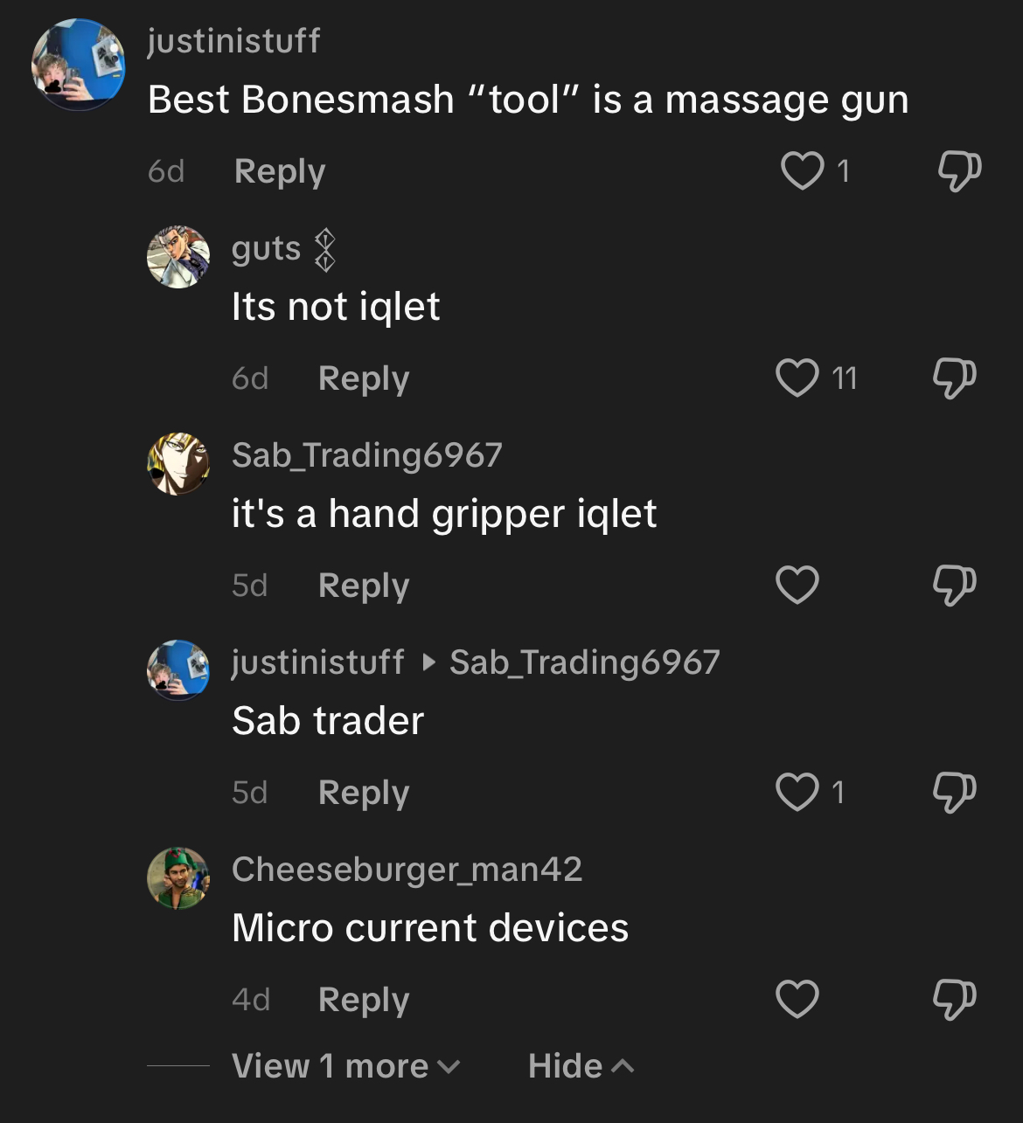Like justinistuff's massage gun comment

coord(802,170)
